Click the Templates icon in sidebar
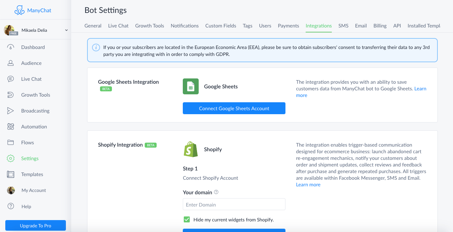453x232 pixels. pos(11,174)
